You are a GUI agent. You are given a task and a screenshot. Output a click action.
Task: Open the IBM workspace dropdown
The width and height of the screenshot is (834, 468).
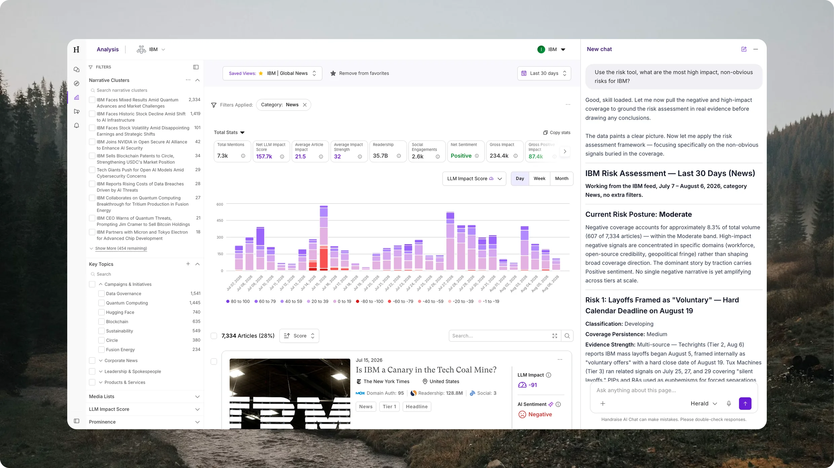(151, 49)
